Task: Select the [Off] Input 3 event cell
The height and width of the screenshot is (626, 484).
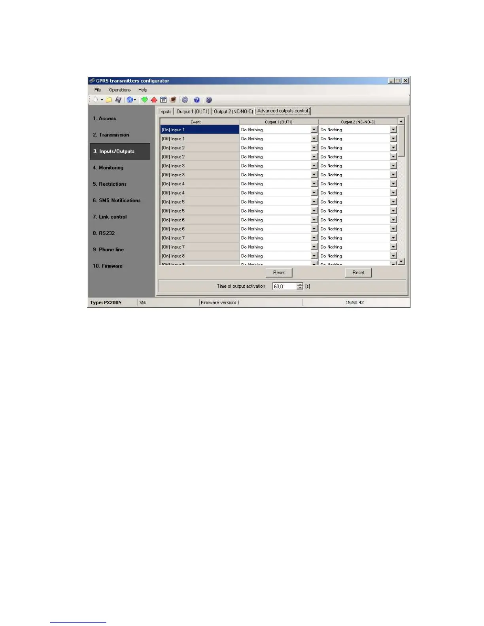Action: click(200, 175)
